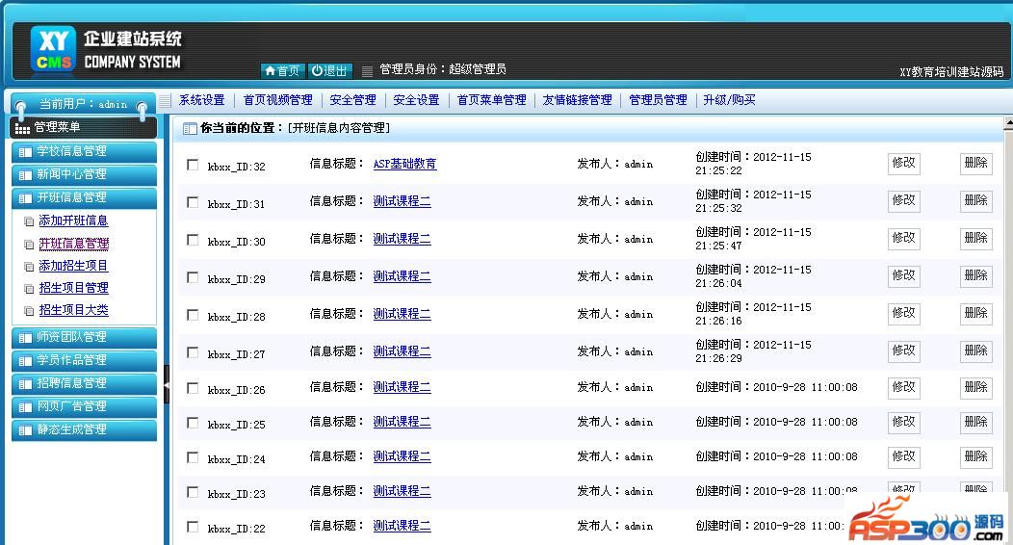Open 首页视频管理 in the top menu
1013x545 pixels.
277,100
